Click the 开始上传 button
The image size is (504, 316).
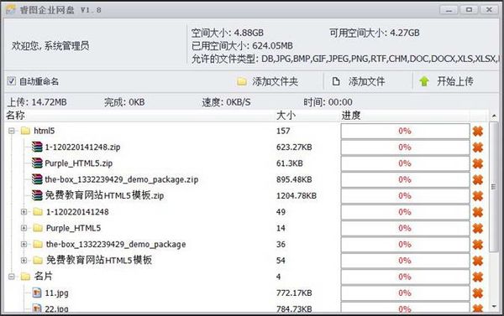(446, 81)
